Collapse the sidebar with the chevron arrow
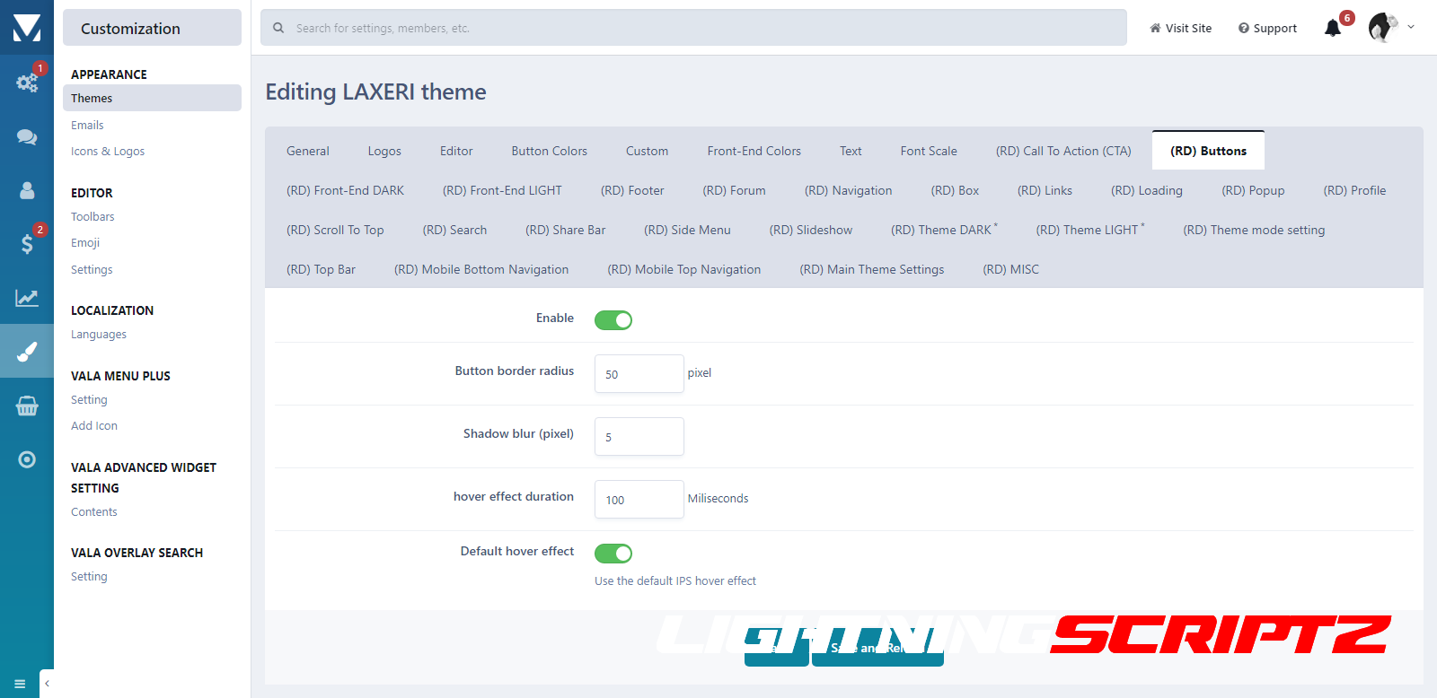Screen dimensions: 1437x698 [x=47, y=684]
